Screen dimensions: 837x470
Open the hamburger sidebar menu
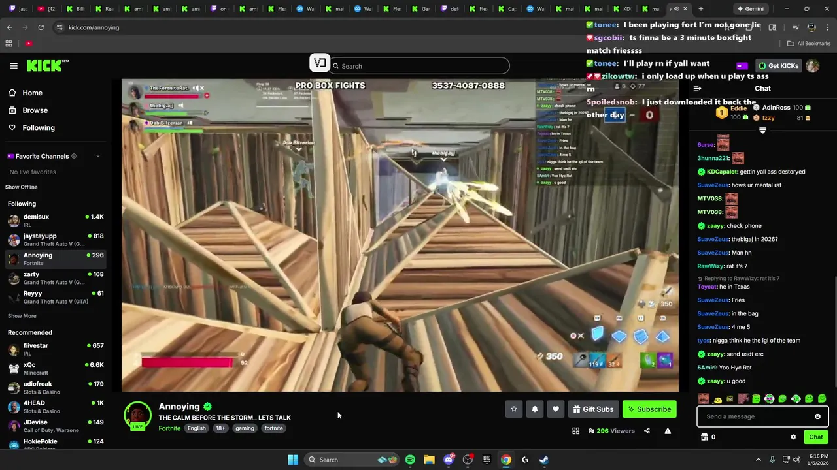[14, 66]
